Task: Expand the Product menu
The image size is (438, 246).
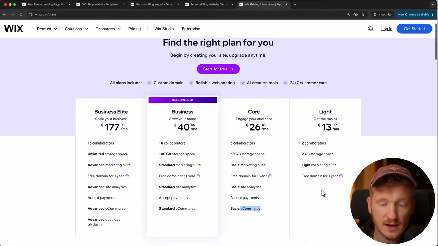Action: coord(47,29)
